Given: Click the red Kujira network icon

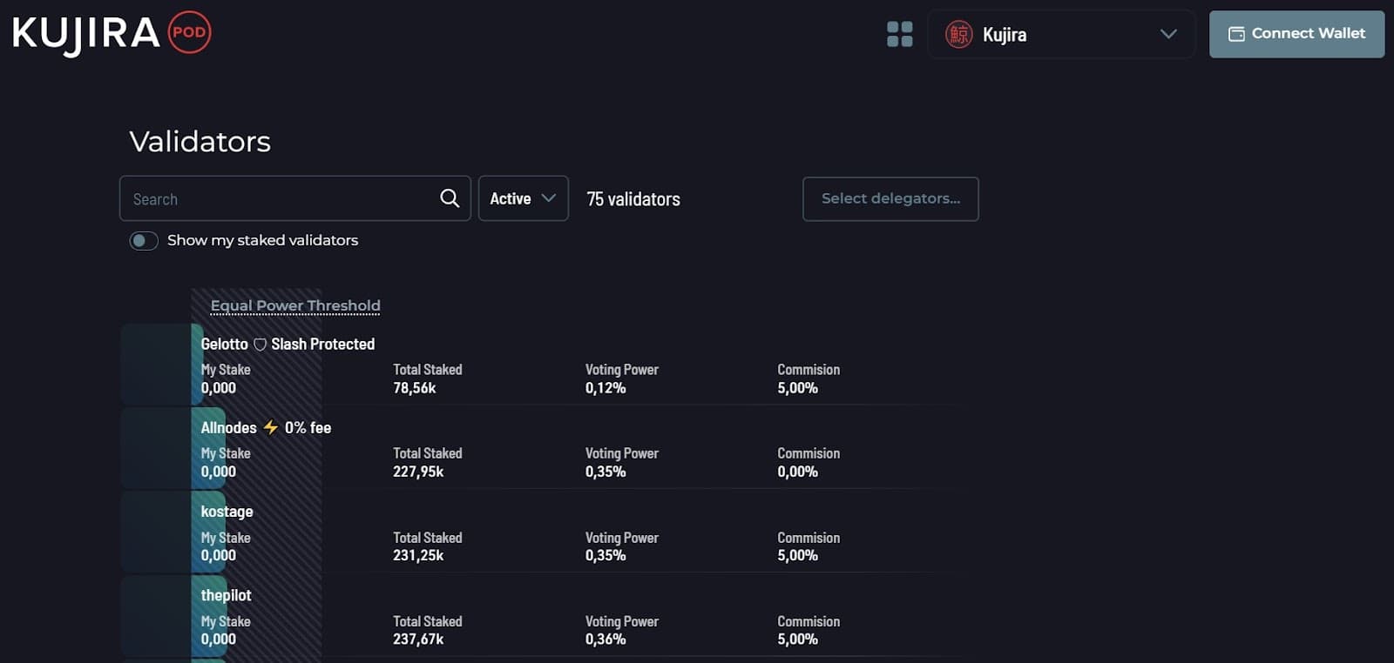Looking at the screenshot, I should point(958,35).
